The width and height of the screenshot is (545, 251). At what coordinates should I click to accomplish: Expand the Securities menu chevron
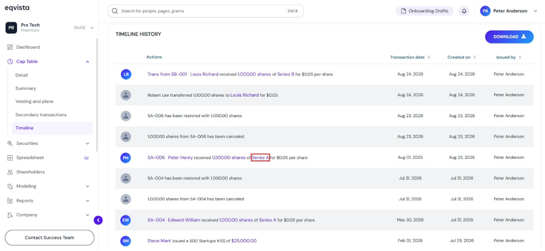pyautogui.click(x=87, y=143)
